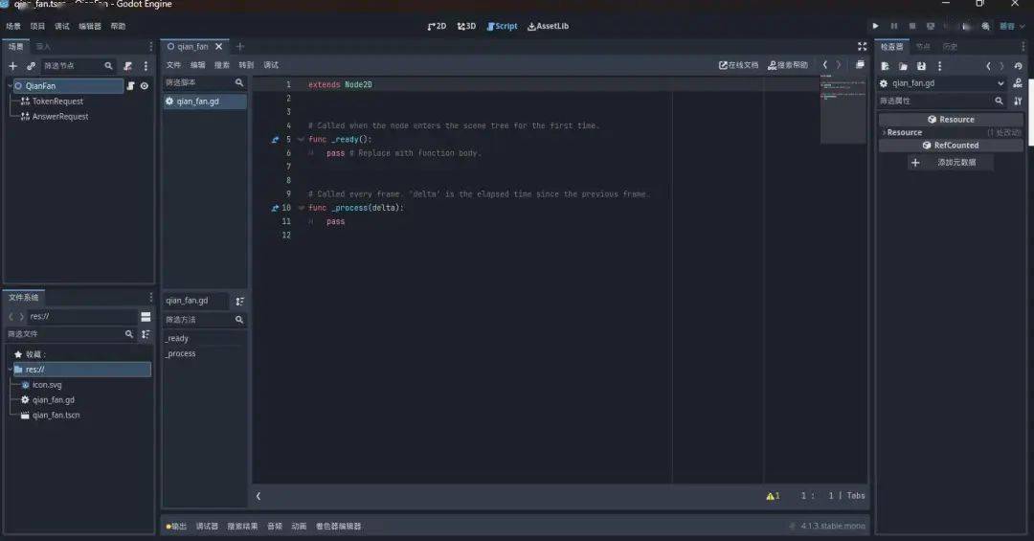Jump to _process in methods list
The height and width of the screenshot is (541, 1034).
click(181, 353)
